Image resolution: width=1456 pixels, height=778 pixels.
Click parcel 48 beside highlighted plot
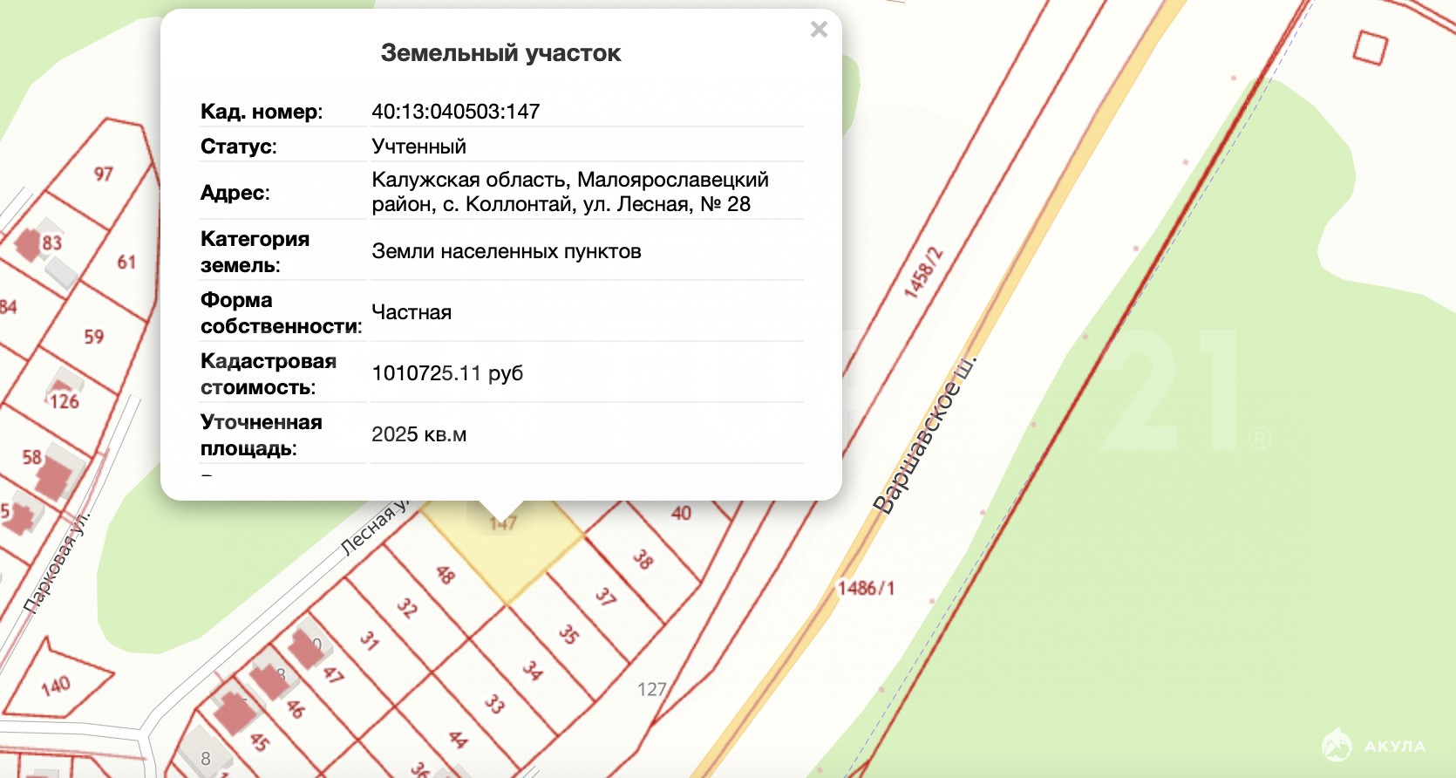(445, 574)
